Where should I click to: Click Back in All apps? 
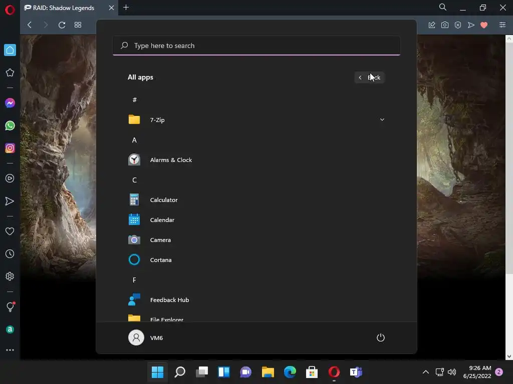369,77
